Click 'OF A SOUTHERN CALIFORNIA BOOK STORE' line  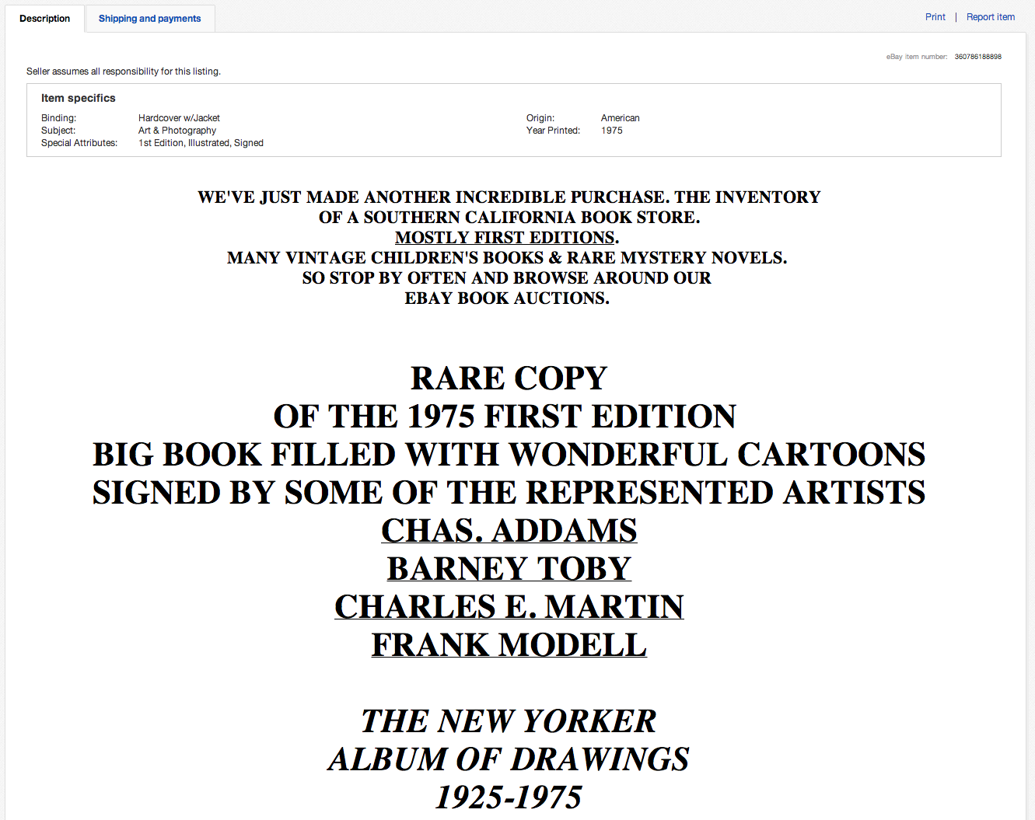tap(509, 218)
